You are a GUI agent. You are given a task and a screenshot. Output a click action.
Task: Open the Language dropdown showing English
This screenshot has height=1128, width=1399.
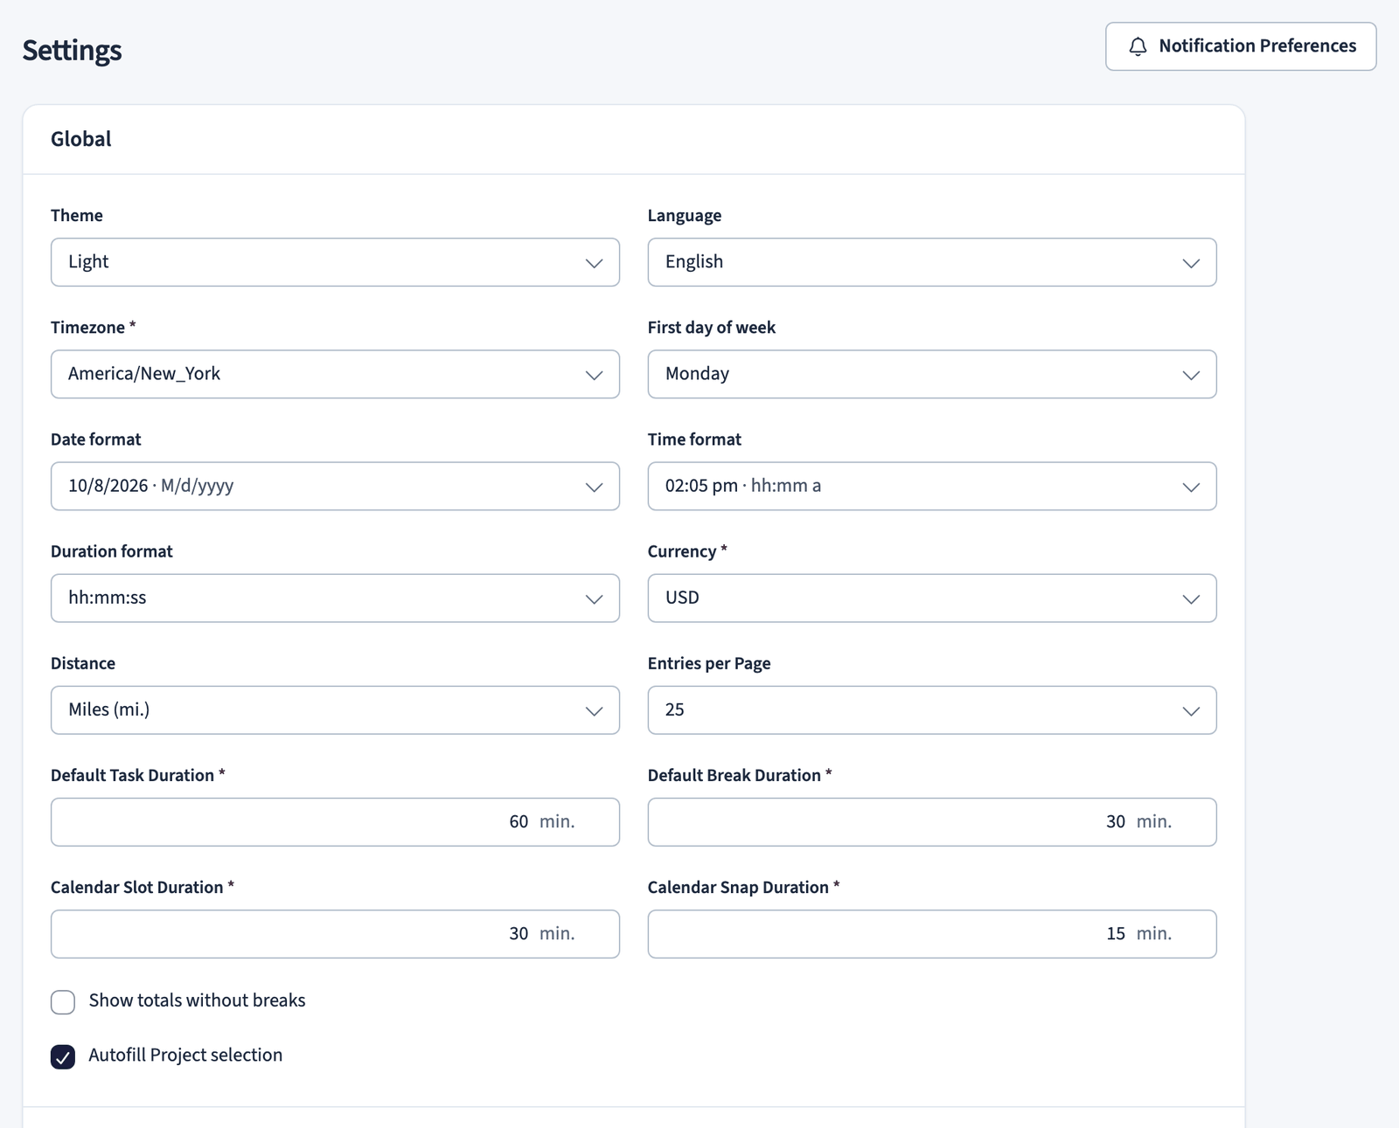tap(932, 262)
